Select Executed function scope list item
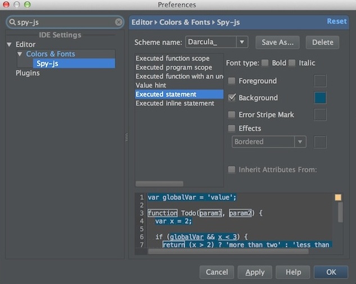 [172, 58]
